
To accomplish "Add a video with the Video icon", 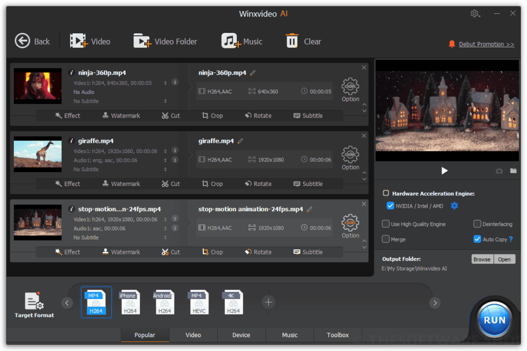I will 79,41.
